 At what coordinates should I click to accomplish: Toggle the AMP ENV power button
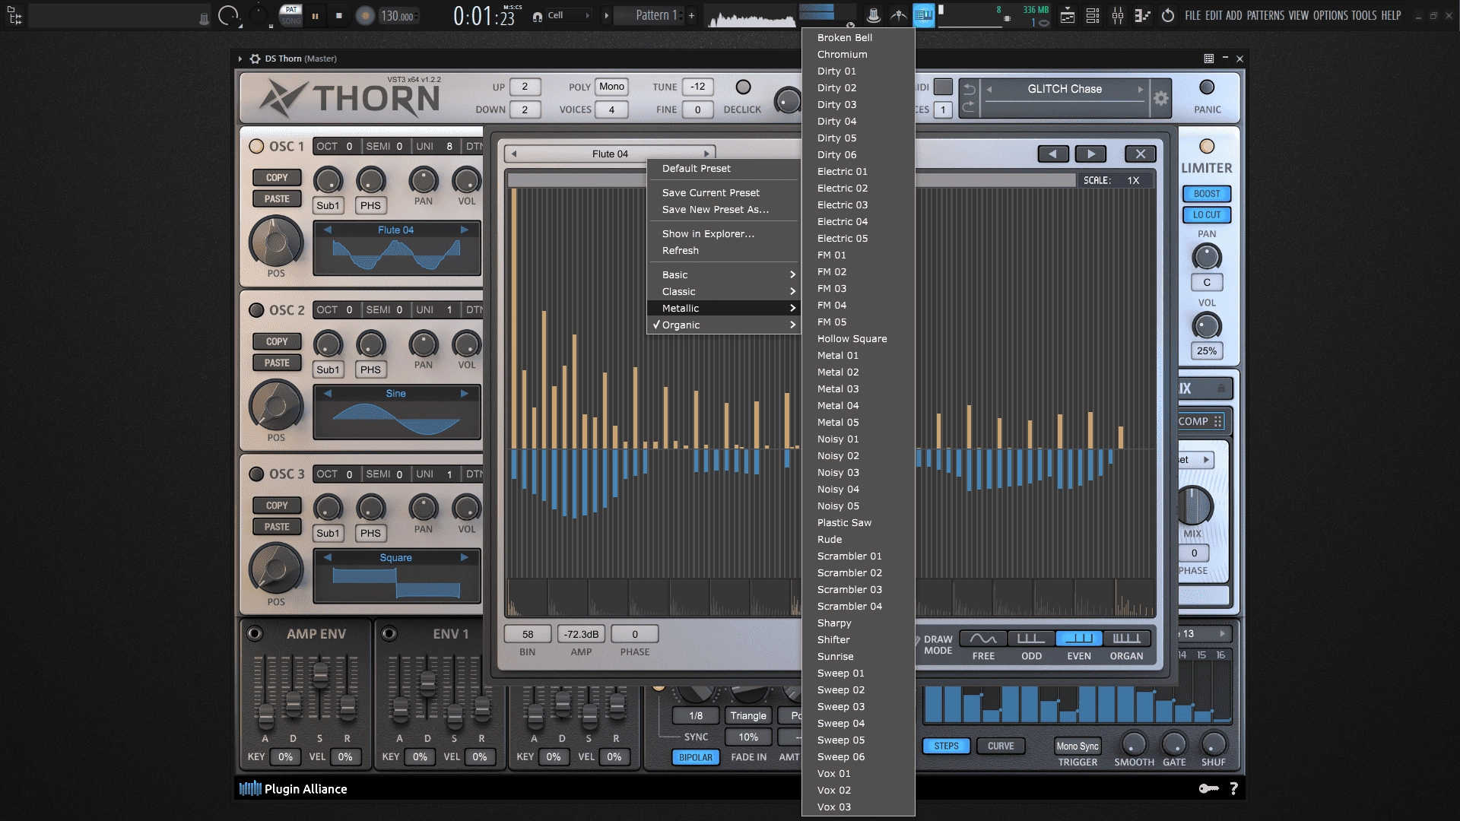(255, 633)
